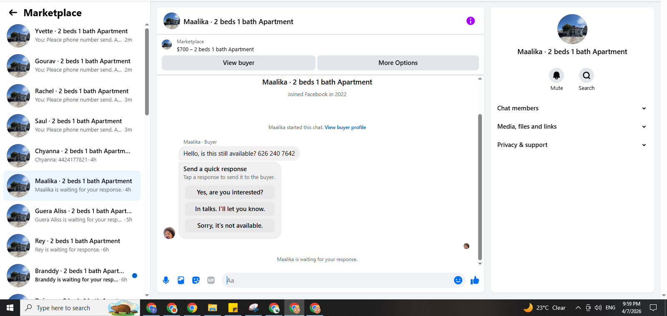Send quick reply 'Yes, are you interested?'
The image size is (667, 316).
230,192
